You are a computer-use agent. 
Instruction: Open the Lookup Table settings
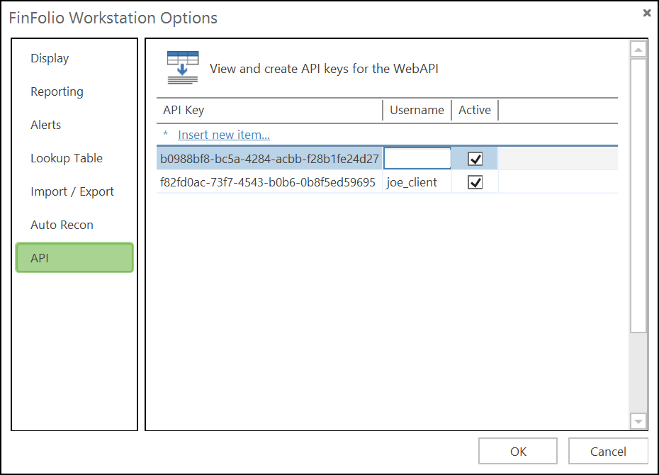(67, 158)
